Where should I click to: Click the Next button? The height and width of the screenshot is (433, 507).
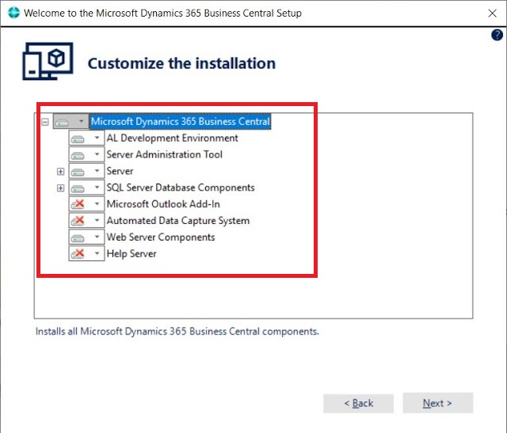[437, 403]
